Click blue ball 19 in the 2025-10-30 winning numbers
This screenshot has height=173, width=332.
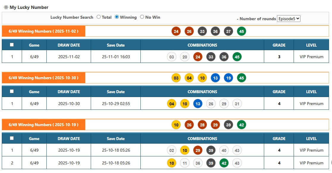(x=228, y=78)
